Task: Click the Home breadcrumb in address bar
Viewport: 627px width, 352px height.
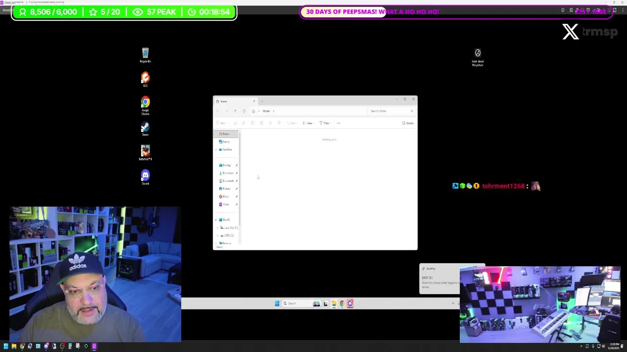Action: pos(266,111)
